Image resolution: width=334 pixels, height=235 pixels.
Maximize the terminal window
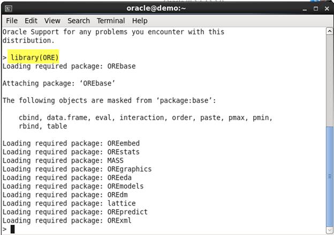coord(316,9)
